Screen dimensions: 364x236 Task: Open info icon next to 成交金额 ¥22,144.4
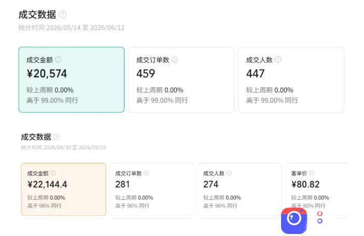53,173
